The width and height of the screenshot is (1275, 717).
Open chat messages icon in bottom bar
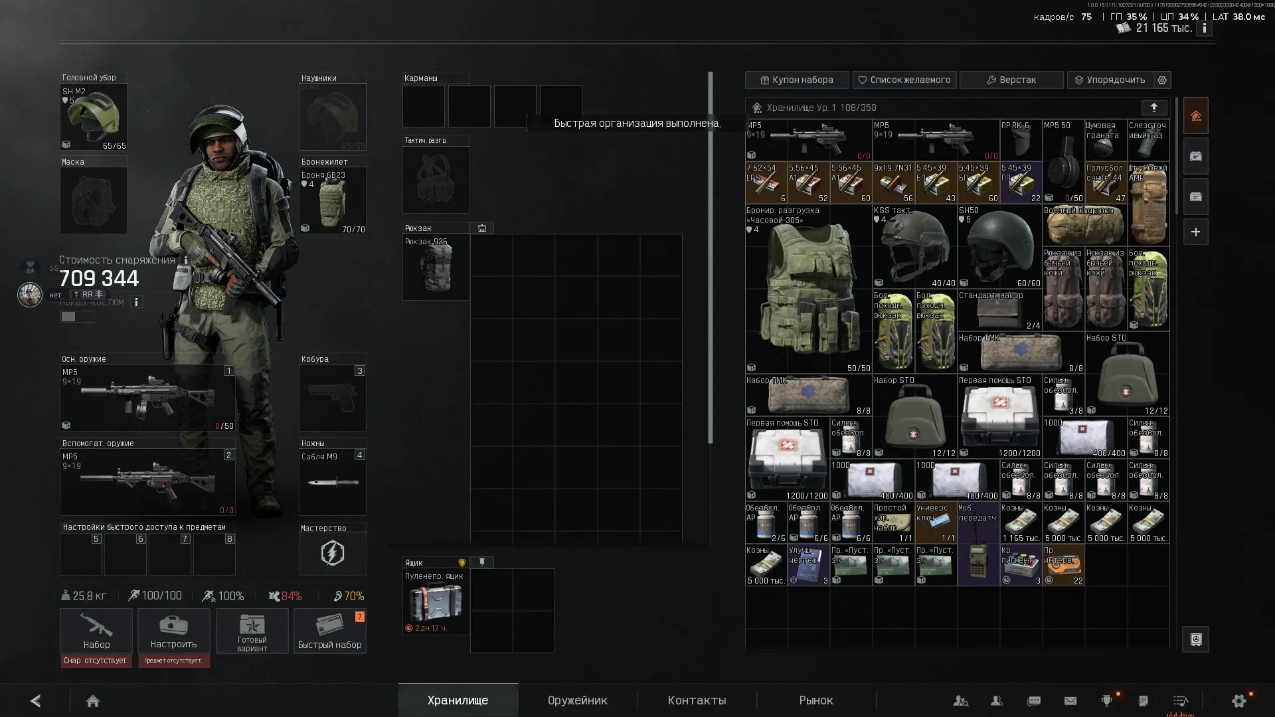[x=1034, y=700]
